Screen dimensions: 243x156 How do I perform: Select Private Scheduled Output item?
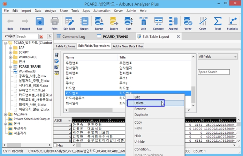[32, 119]
